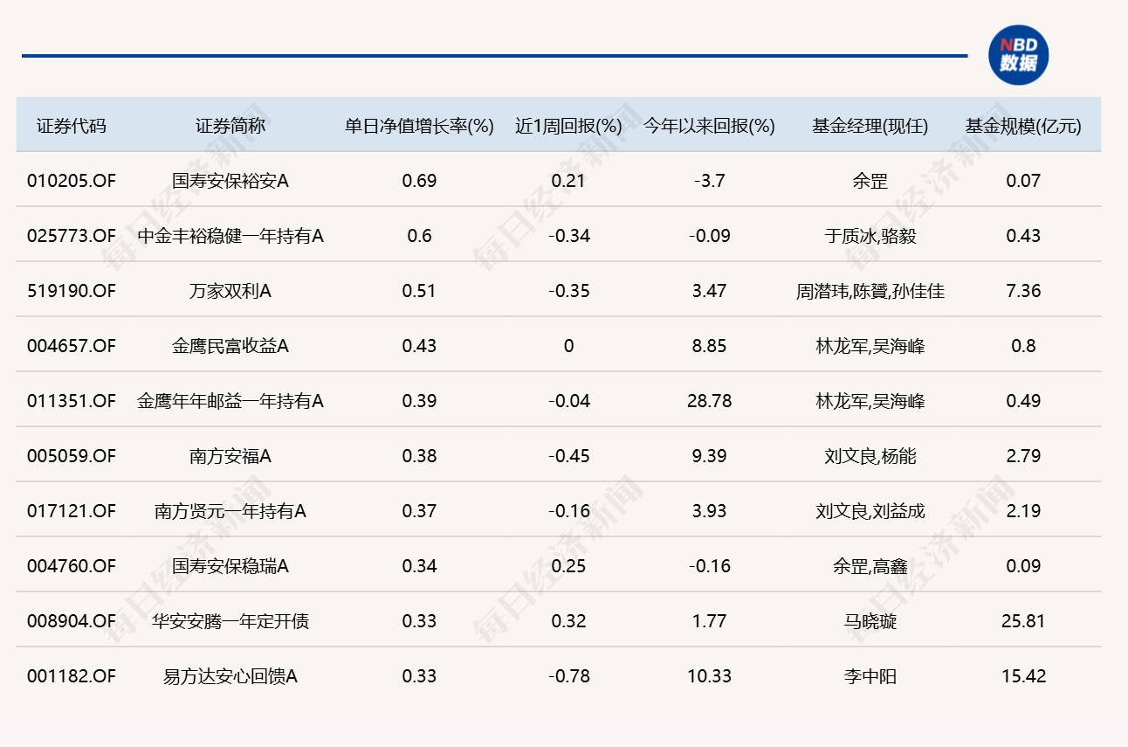Click fund code 004657.OF
Image resolution: width=1128 pixels, height=747 pixels.
click(72, 346)
